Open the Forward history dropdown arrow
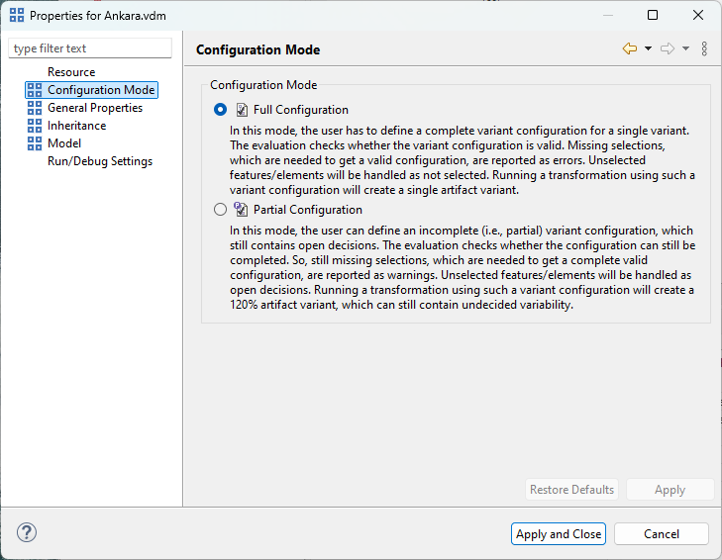This screenshot has width=722, height=560. (685, 48)
